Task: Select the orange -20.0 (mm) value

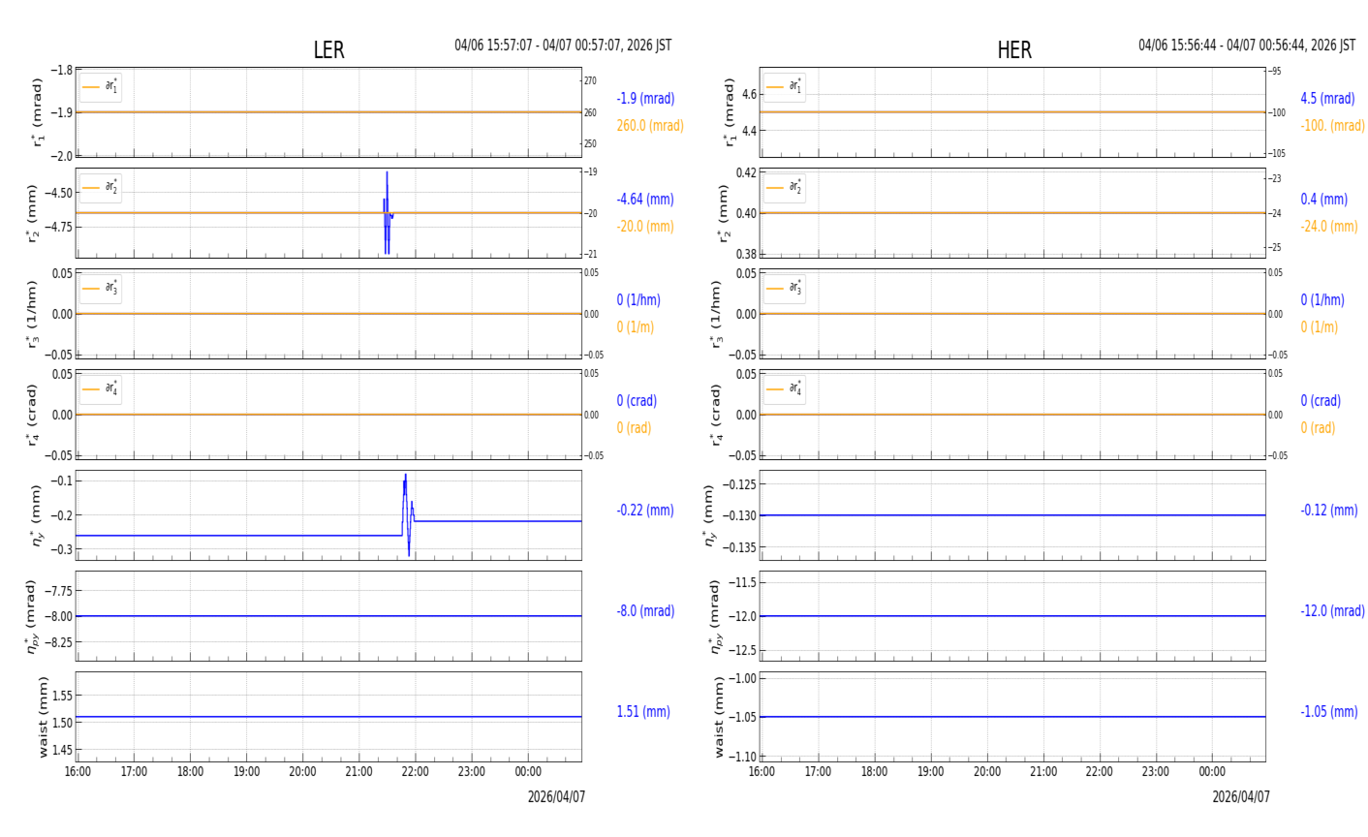Action: coord(645,227)
